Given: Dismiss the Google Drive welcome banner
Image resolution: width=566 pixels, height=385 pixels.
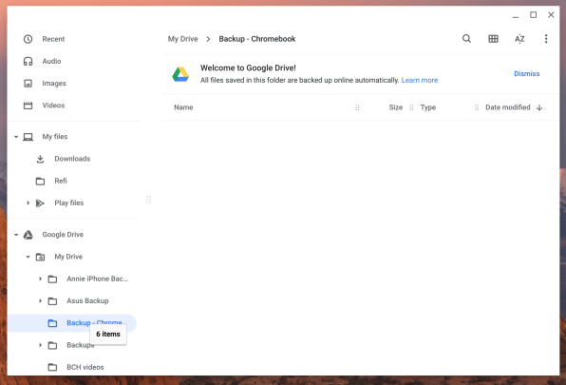Looking at the screenshot, I should click(527, 74).
